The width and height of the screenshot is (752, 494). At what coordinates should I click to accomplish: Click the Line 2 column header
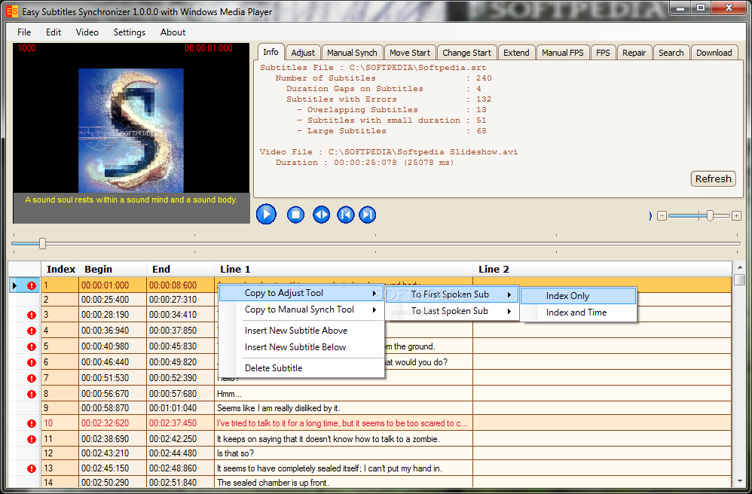pyautogui.click(x=602, y=270)
